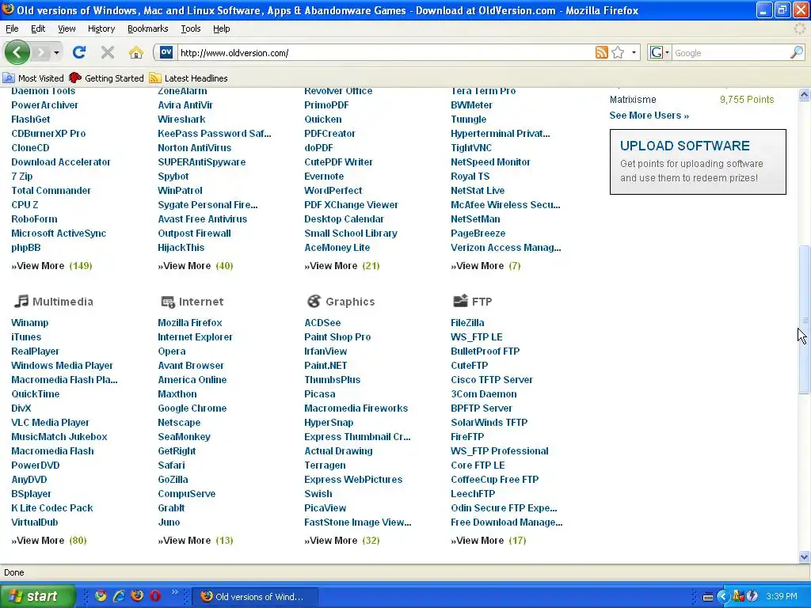Click the page scrollbar down arrow

tap(804, 557)
